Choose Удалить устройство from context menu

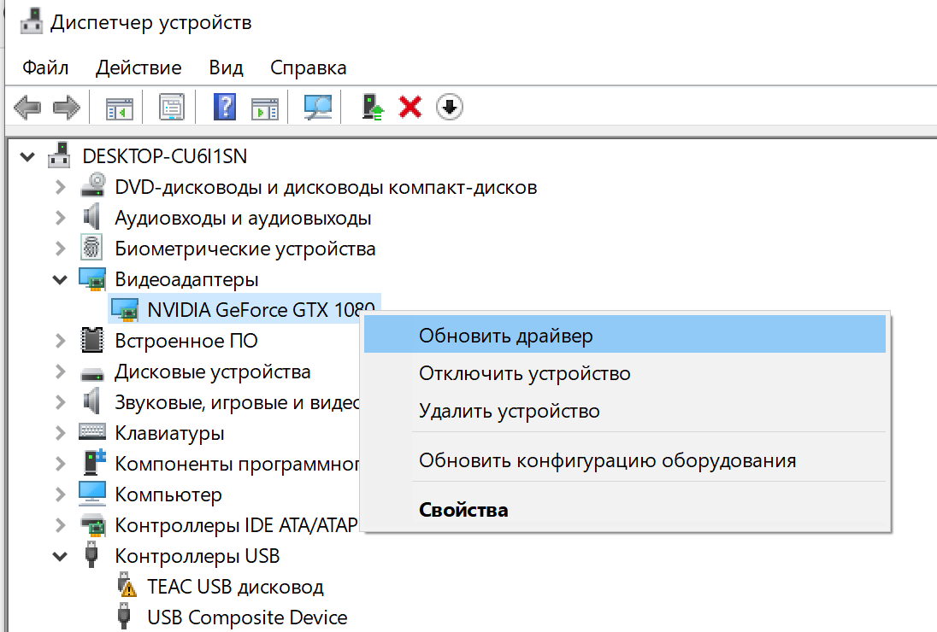pyautogui.click(x=624, y=411)
